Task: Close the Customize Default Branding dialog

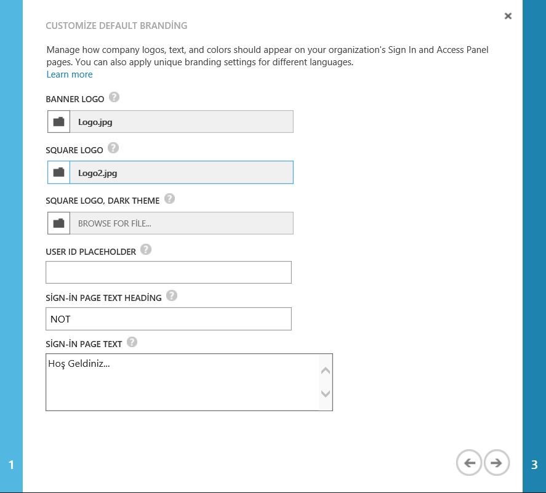Action: click(508, 16)
